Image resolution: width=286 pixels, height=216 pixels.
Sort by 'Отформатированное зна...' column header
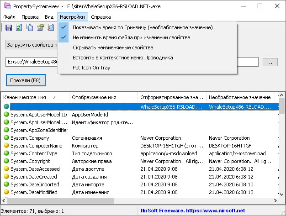point(172,97)
